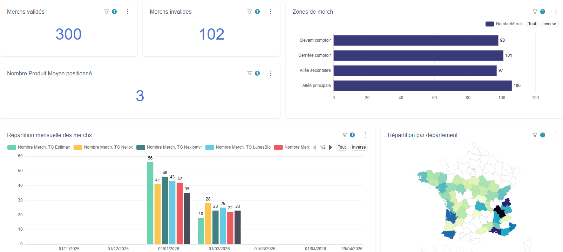Click filter icon on Zones de merch chart
This screenshot has height=252, width=563.
point(535,12)
